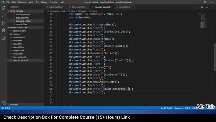The height and width of the screenshot is (122, 216).
Task: Open the Extensions view in activity bar
Action: [3, 38]
